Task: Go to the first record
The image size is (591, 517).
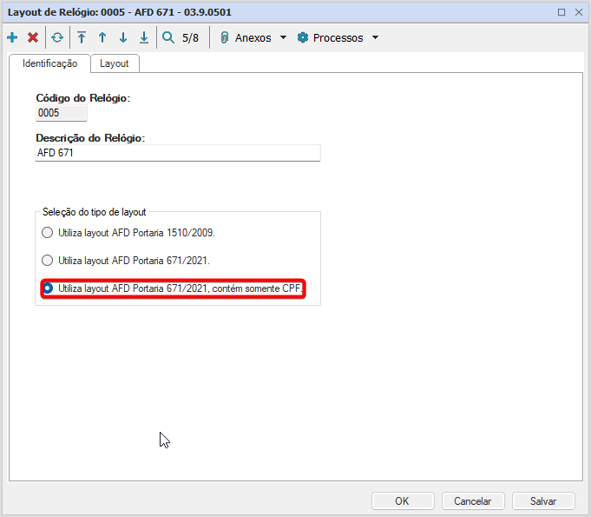Action: (x=82, y=37)
